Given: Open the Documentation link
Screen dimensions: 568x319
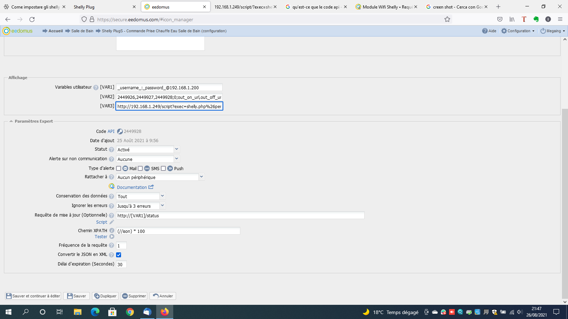Looking at the screenshot, I should point(132,187).
